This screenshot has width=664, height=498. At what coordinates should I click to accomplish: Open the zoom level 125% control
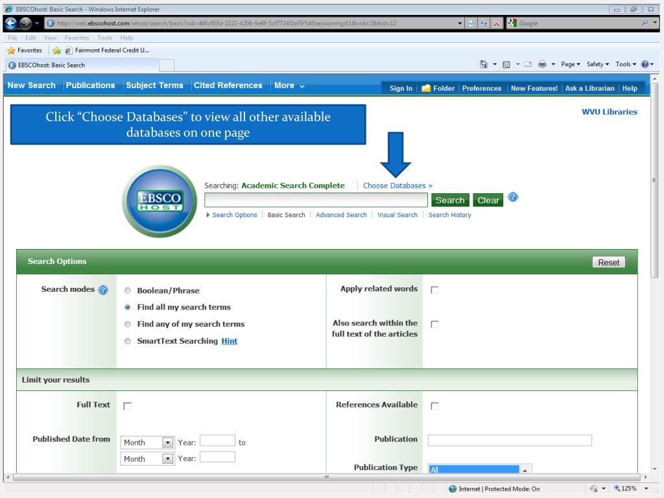[630, 488]
